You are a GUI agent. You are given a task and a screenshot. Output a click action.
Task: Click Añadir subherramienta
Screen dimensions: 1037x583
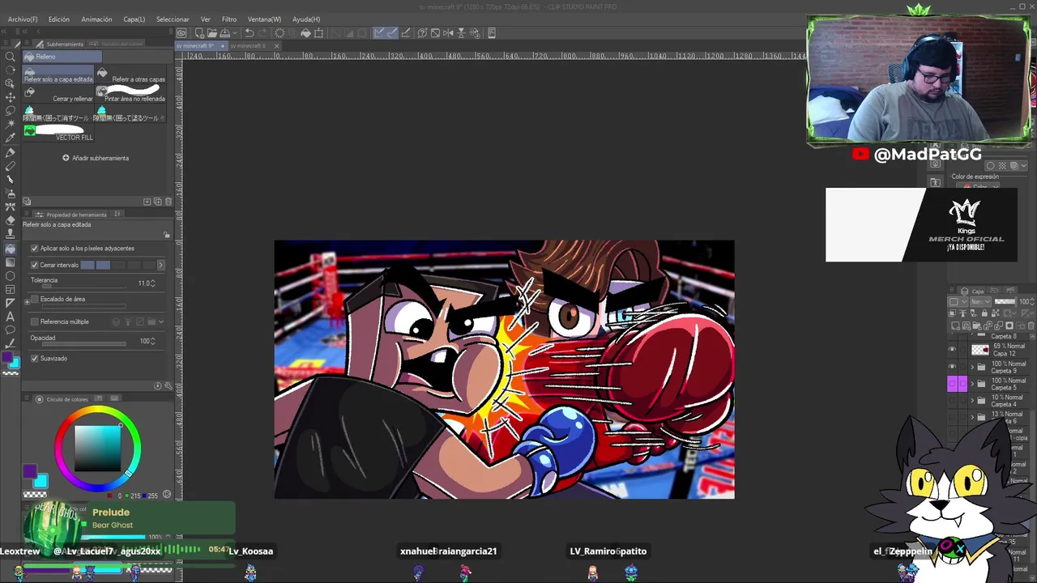coord(96,158)
